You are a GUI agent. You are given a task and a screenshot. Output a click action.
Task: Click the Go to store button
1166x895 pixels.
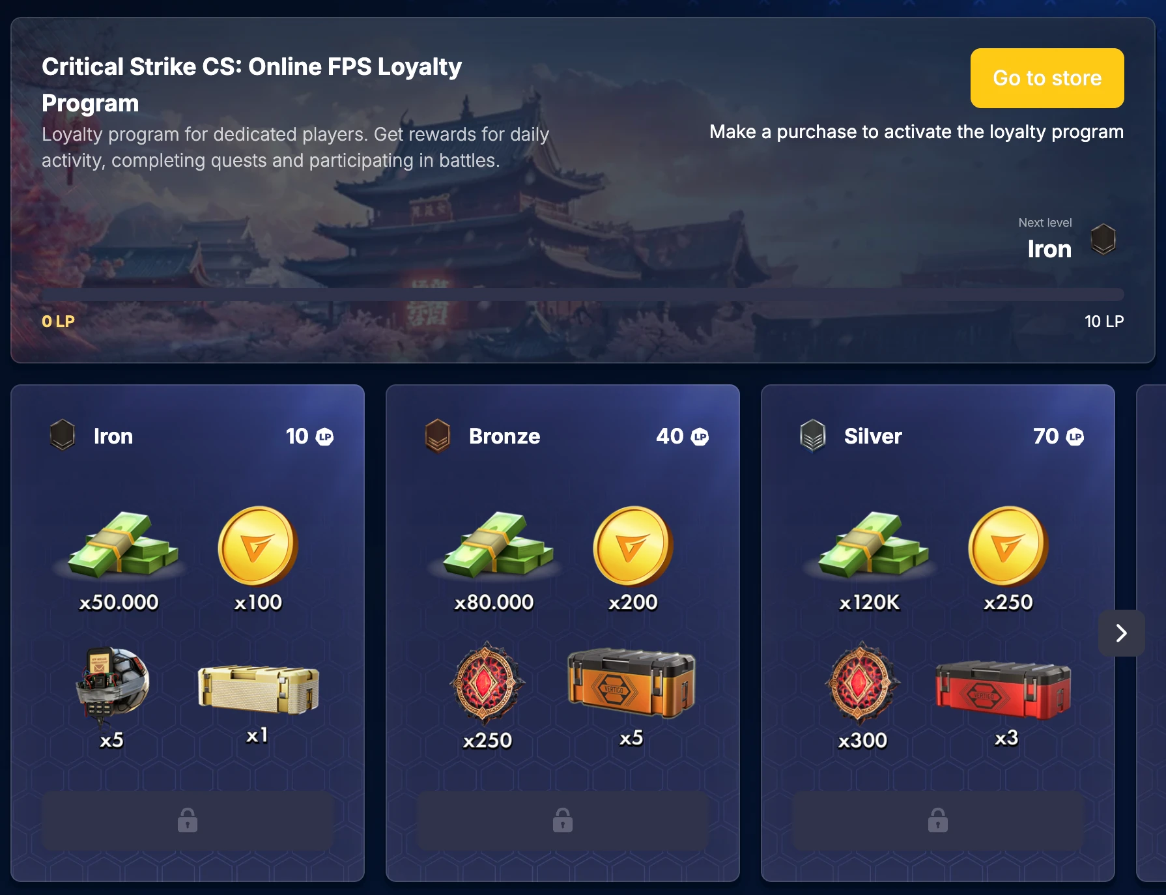[x=1047, y=78]
